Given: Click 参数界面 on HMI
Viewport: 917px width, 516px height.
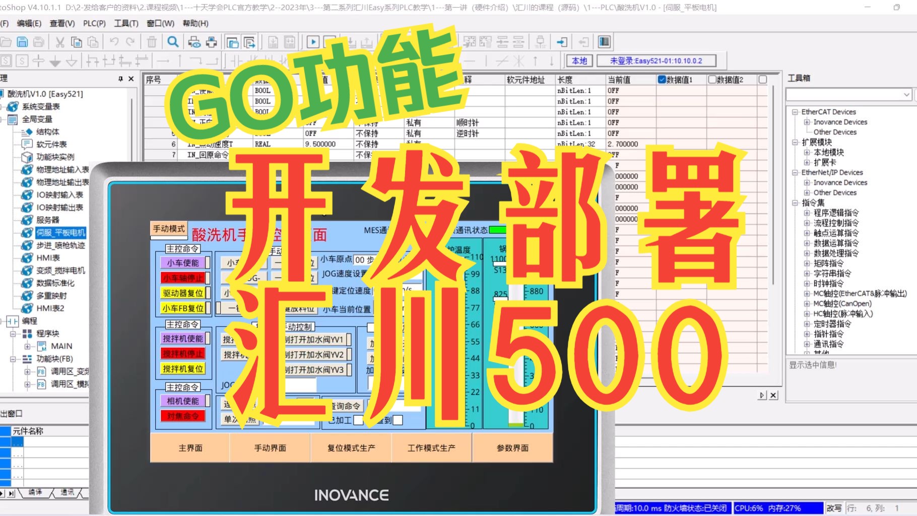Looking at the screenshot, I should point(512,448).
